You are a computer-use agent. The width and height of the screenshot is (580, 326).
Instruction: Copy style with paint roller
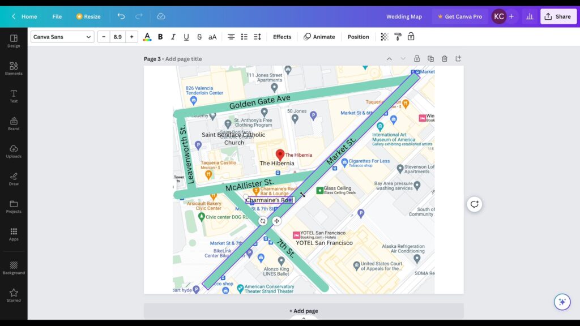398,37
